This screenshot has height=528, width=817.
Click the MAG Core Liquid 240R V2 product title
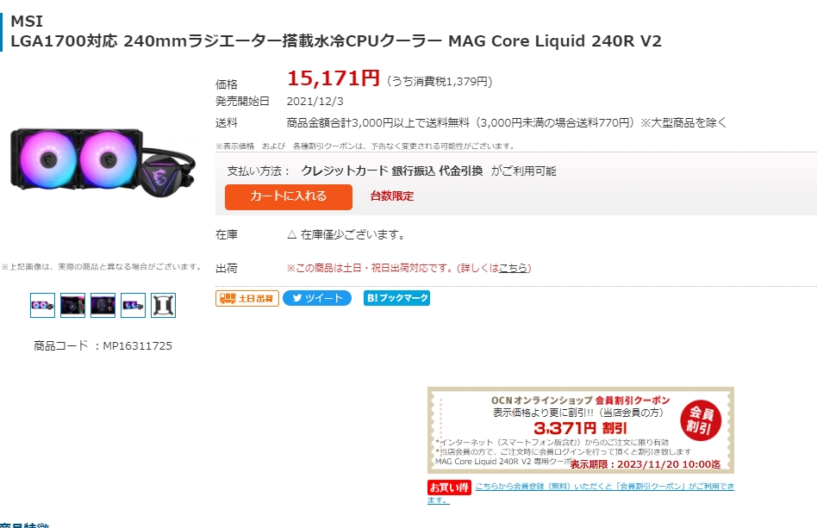(x=336, y=40)
